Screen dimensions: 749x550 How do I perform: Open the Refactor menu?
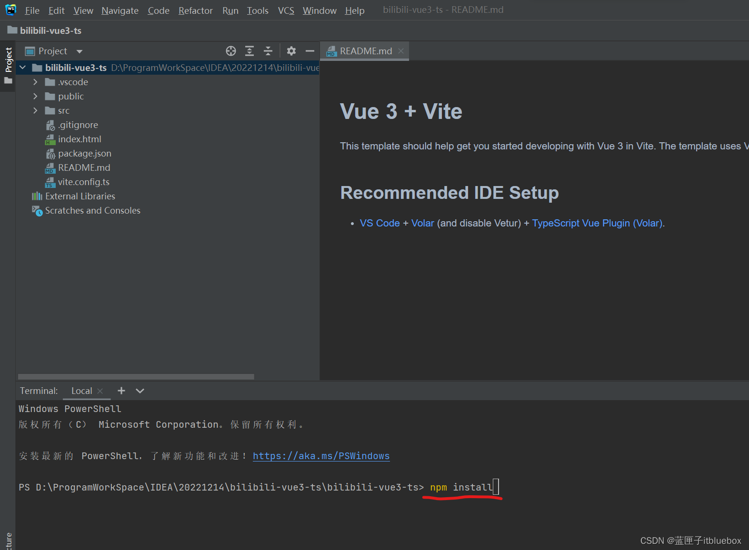click(x=195, y=10)
